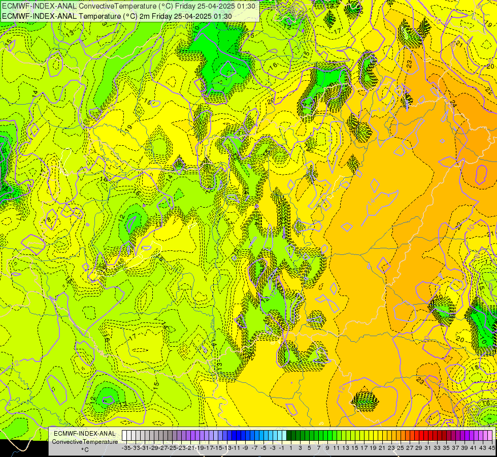Click the 45 value on the legend scale

click(491, 448)
